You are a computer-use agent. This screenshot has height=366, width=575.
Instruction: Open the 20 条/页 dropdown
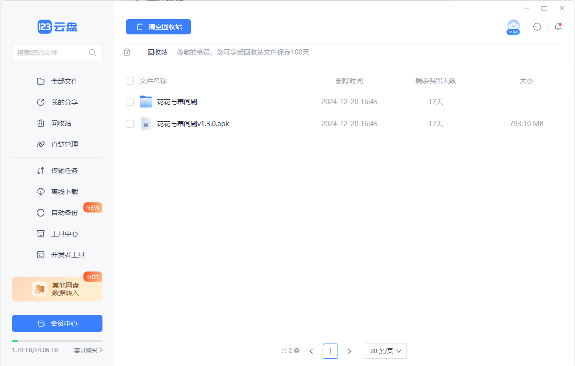pyautogui.click(x=385, y=351)
